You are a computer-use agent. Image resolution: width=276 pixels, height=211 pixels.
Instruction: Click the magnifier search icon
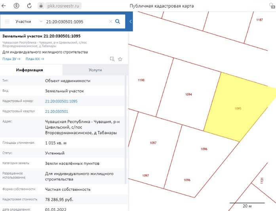coord(118,21)
